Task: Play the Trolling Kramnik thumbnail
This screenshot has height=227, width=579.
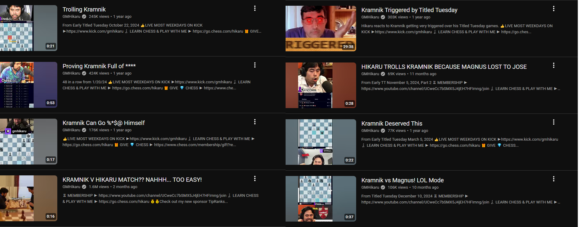Action: pyautogui.click(x=29, y=28)
